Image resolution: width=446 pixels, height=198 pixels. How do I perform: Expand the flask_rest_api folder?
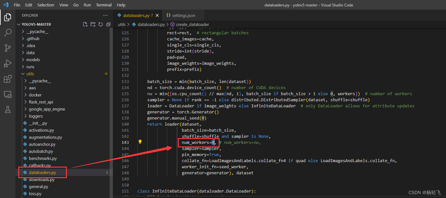click(41, 102)
